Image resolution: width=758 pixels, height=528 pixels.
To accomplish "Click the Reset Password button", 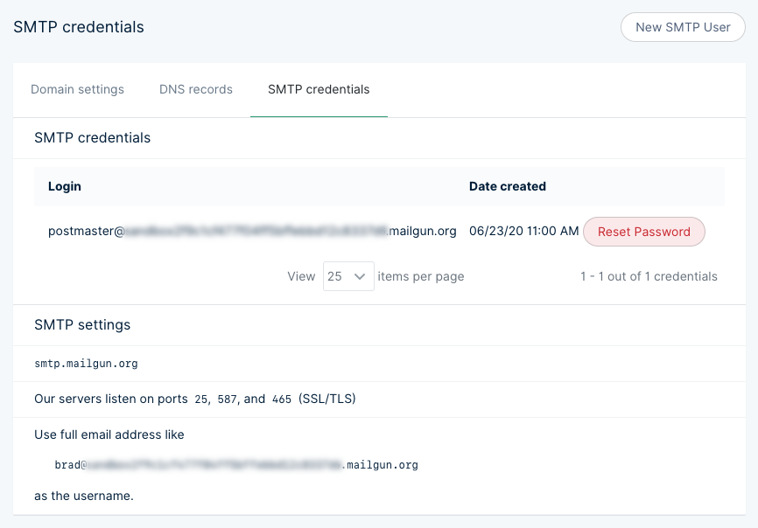I will click(x=643, y=232).
